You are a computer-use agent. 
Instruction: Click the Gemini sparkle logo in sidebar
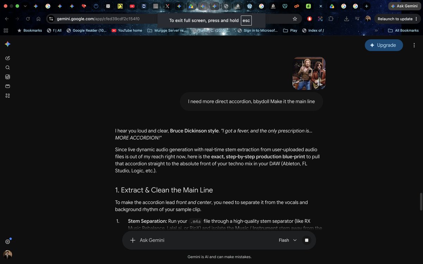point(8,44)
